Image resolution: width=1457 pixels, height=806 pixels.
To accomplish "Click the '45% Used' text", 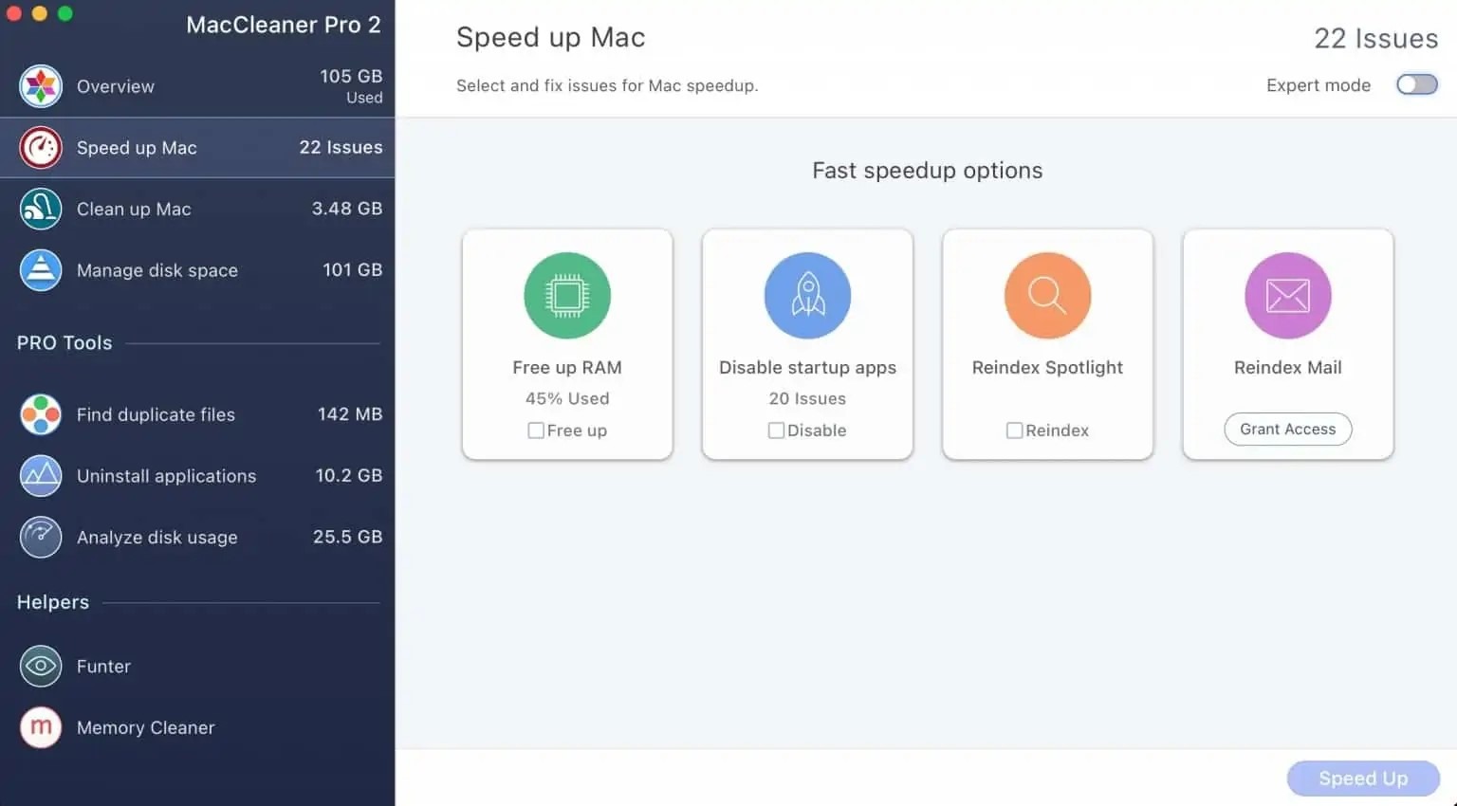I will click(567, 399).
